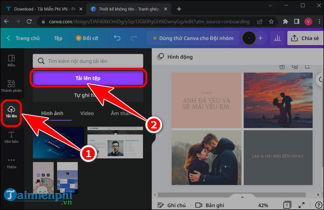Open the Mẫu templates panel

11,61
